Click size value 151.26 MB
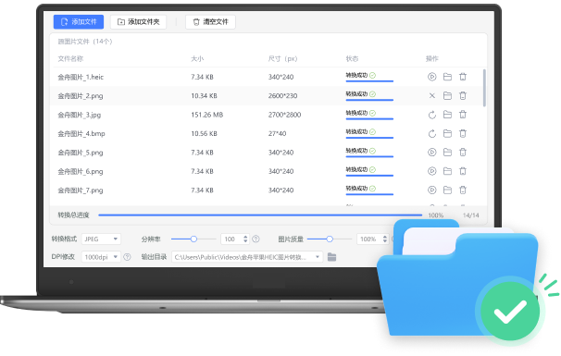This screenshot has width=561, height=356. point(206,115)
